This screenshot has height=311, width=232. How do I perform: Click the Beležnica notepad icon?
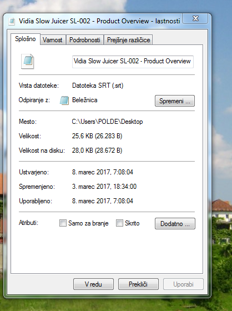pos(64,101)
